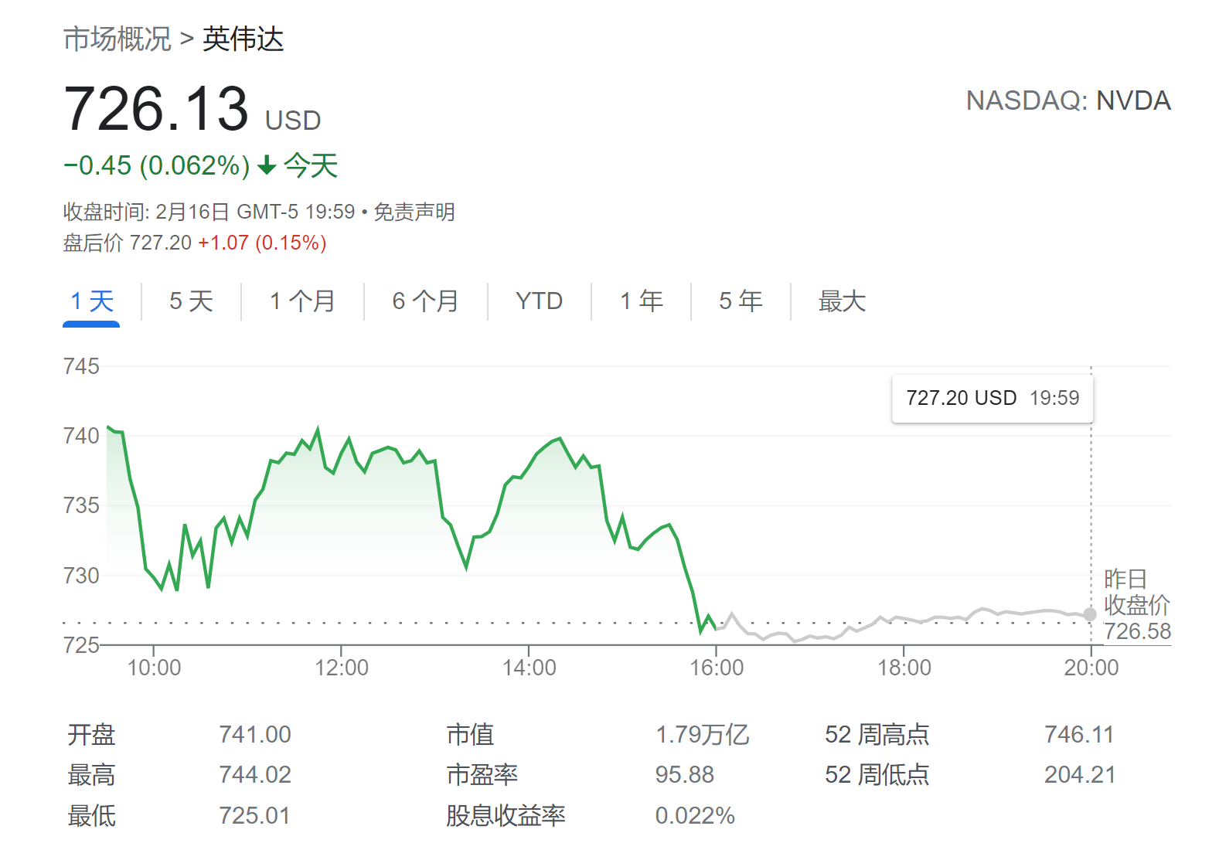
Task: Click the 52 周高点 label
Action: pyautogui.click(x=877, y=734)
